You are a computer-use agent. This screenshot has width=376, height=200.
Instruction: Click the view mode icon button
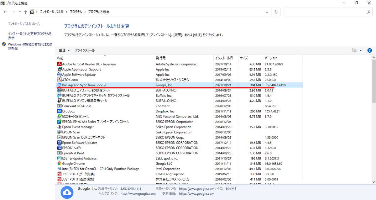point(354,50)
